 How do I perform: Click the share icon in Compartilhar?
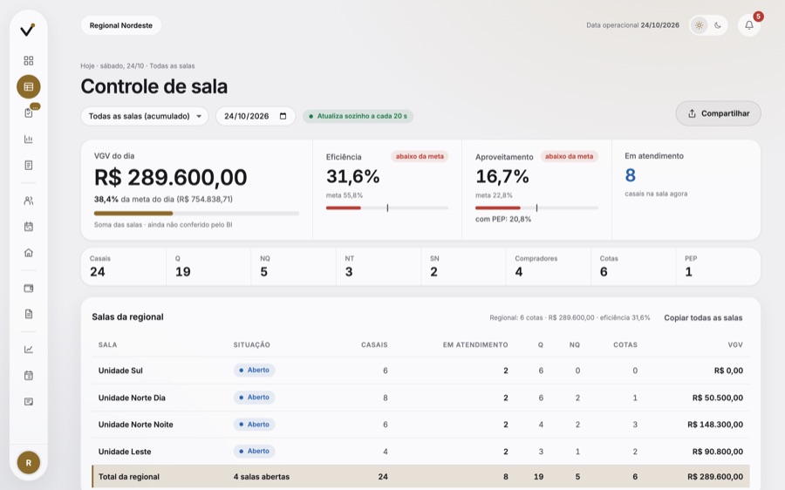click(x=692, y=113)
